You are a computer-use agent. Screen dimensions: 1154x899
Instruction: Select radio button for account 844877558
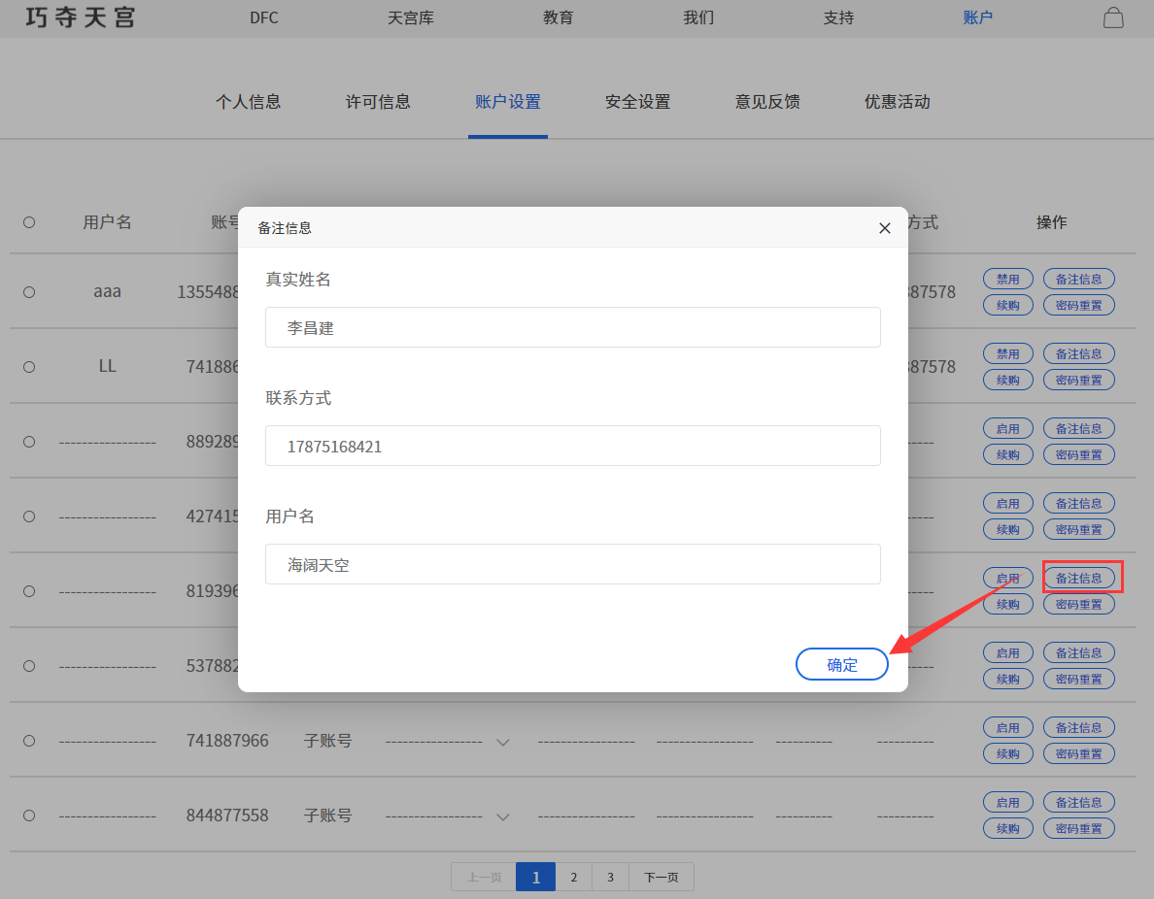[29, 816]
